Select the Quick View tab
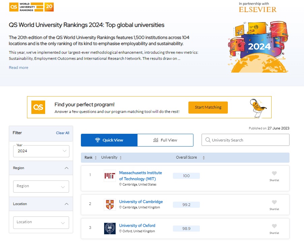This screenshot has width=304, height=243. pyautogui.click(x=109, y=140)
